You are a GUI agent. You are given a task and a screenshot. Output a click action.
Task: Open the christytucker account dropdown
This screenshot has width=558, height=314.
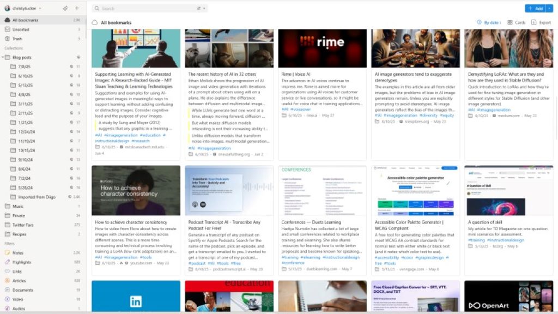pos(23,9)
